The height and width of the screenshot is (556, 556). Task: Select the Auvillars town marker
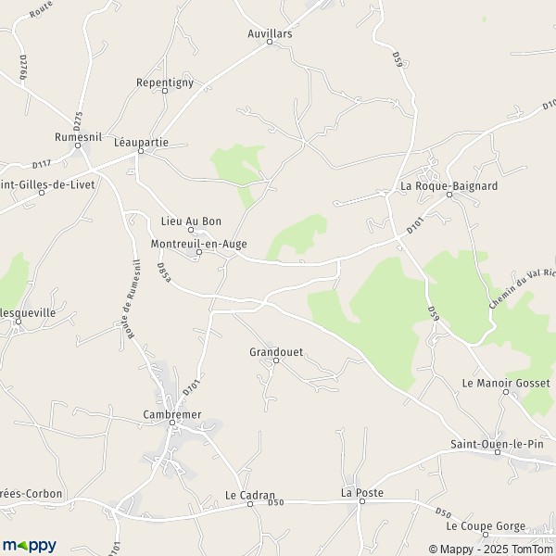(270, 42)
